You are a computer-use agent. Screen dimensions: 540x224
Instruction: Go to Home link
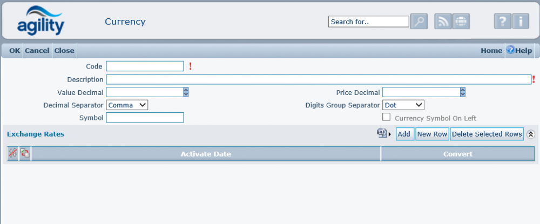click(491, 51)
